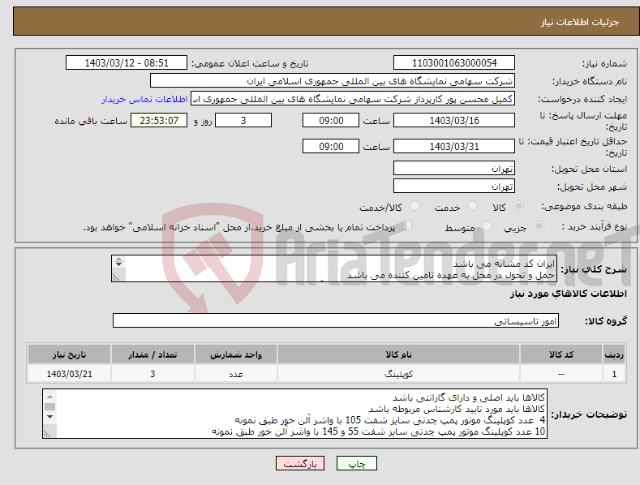Click scroll down arrow in buyer notes
Viewport: 640px width, 485px height.
click(49, 417)
